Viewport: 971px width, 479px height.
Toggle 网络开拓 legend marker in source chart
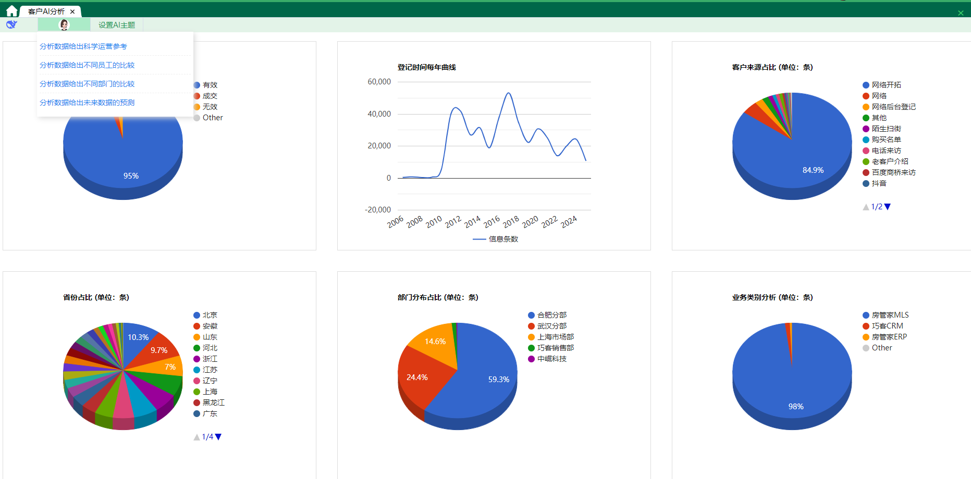[x=866, y=85]
